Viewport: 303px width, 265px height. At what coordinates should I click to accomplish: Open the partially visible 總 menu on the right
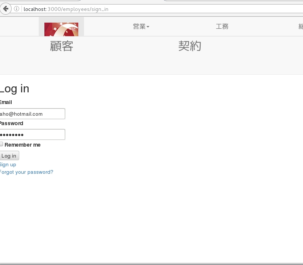pos(300,26)
